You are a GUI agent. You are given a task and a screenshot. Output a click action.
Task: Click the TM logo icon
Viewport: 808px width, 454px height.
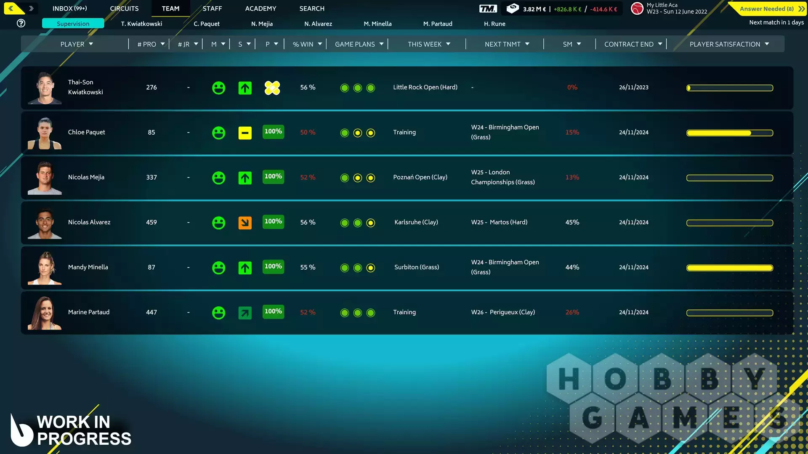pos(488,9)
